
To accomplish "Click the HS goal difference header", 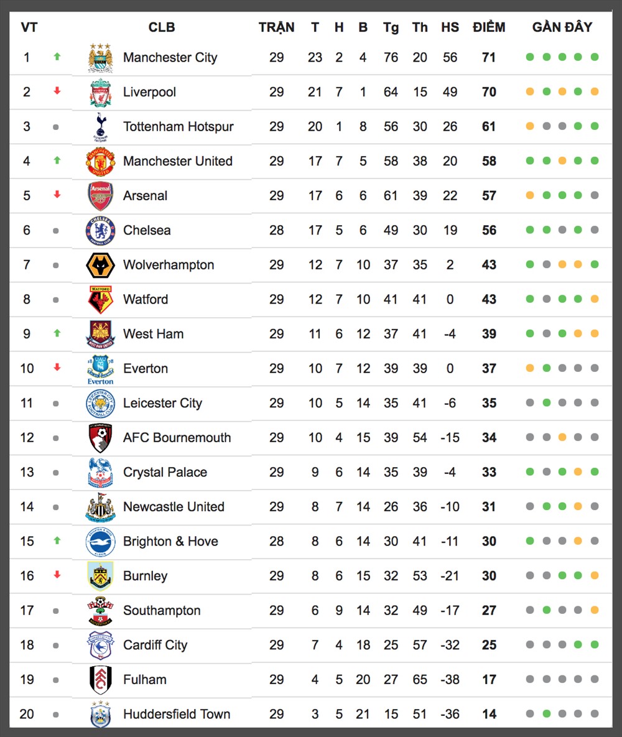I will coord(450,27).
